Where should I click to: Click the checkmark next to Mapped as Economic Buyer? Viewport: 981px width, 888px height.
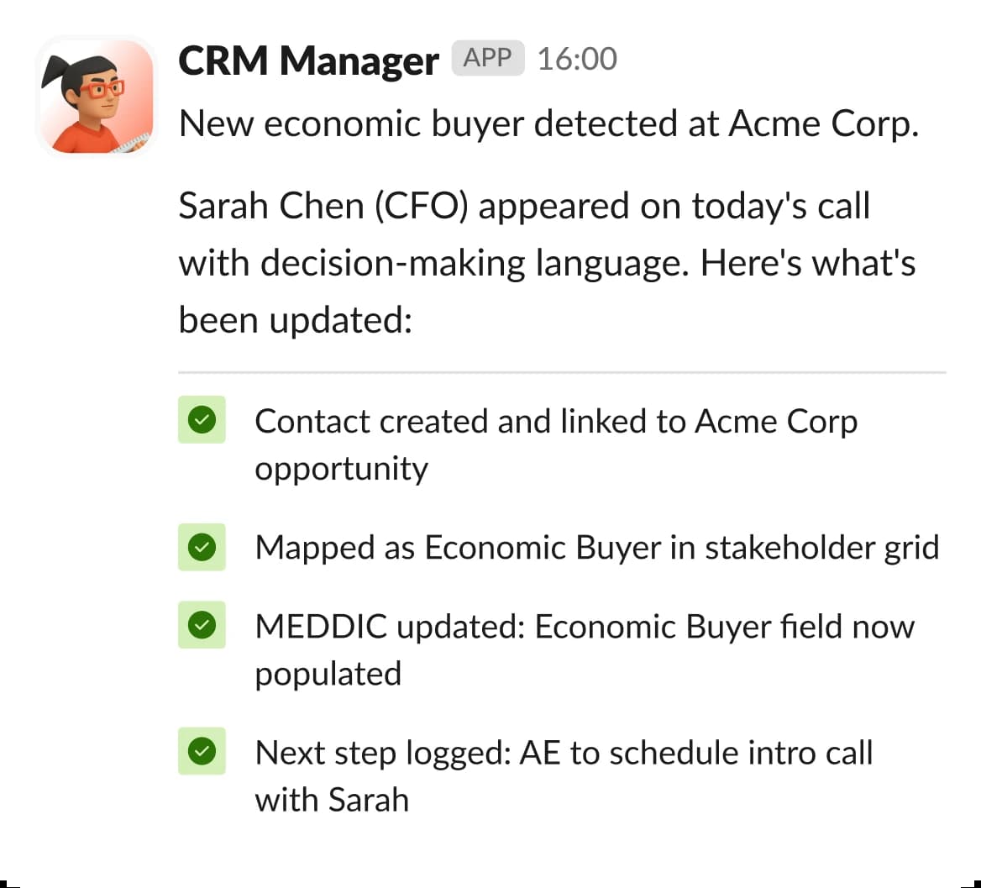point(202,548)
